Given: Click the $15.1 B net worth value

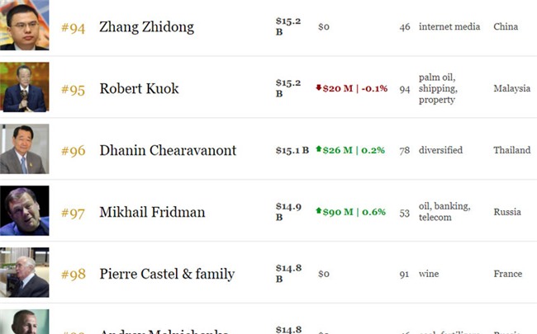Looking at the screenshot, I should pyautogui.click(x=292, y=150).
